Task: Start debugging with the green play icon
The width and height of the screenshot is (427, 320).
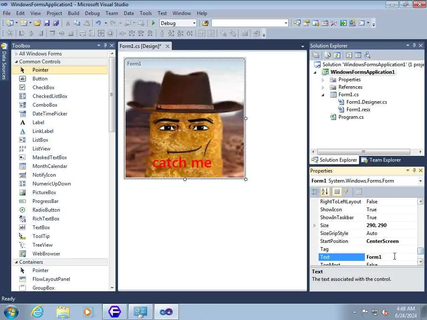Action: coord(153,23)
